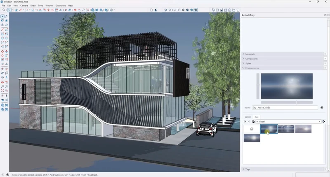Open dropdown arrow beside Arc tool
The width and height of the screenshot is (330, 177).
pyautogui.click(x=30, y=10)
